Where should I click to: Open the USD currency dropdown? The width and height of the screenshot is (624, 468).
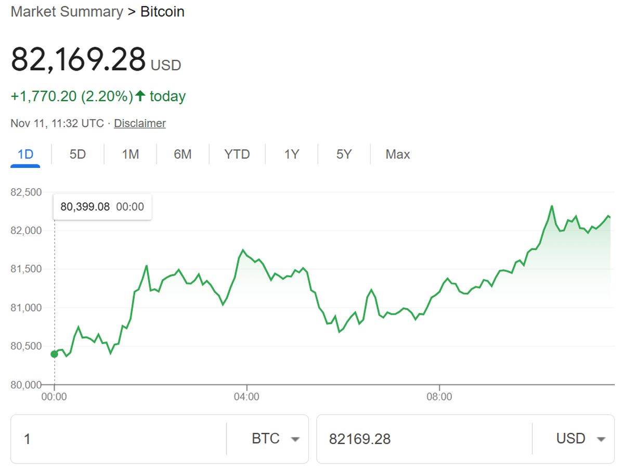click(581, 439)
